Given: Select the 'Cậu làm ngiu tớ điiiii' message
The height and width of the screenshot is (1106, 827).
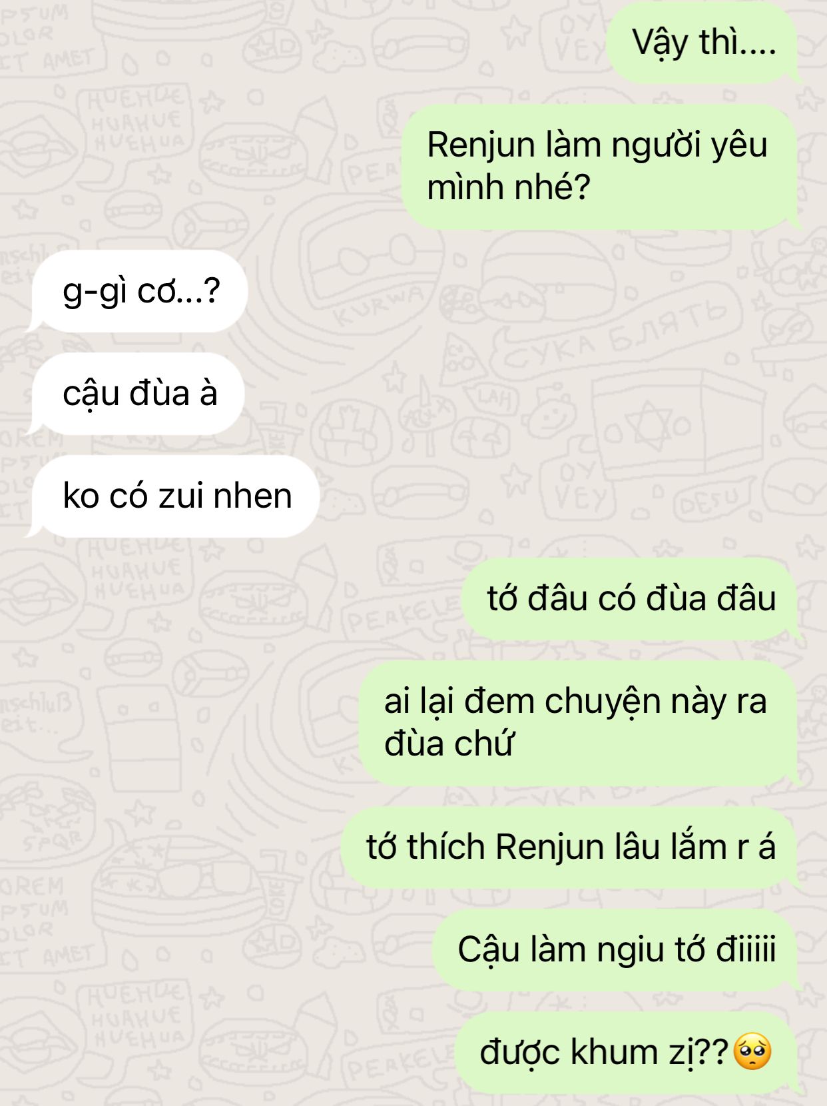Looking at the screenshot, I should [617, 949].
